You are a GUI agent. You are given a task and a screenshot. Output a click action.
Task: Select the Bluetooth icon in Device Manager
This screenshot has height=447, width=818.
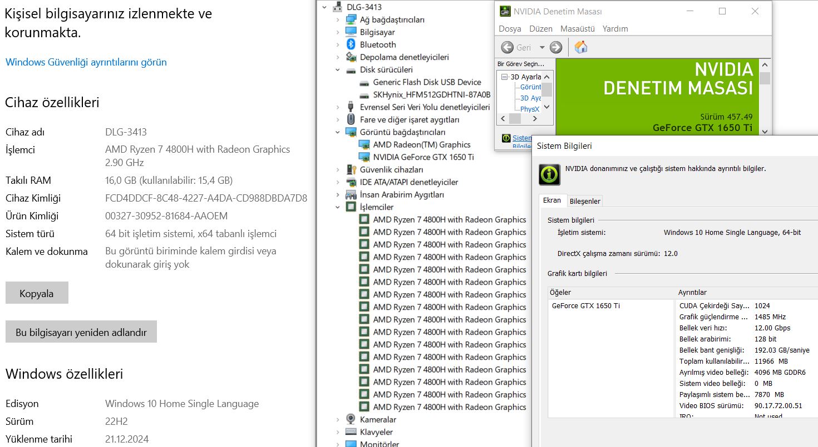click(351, 44)
